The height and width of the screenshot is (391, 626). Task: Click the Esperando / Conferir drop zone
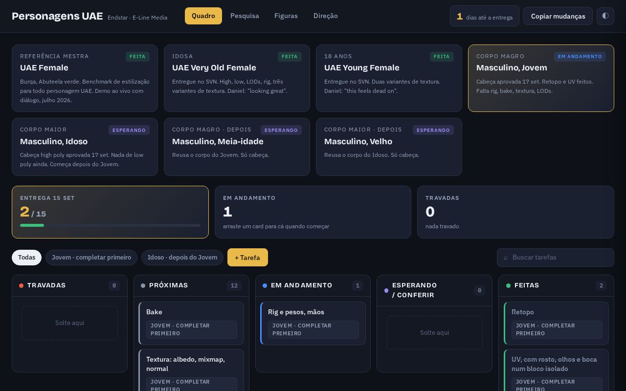tap(435, 333)
